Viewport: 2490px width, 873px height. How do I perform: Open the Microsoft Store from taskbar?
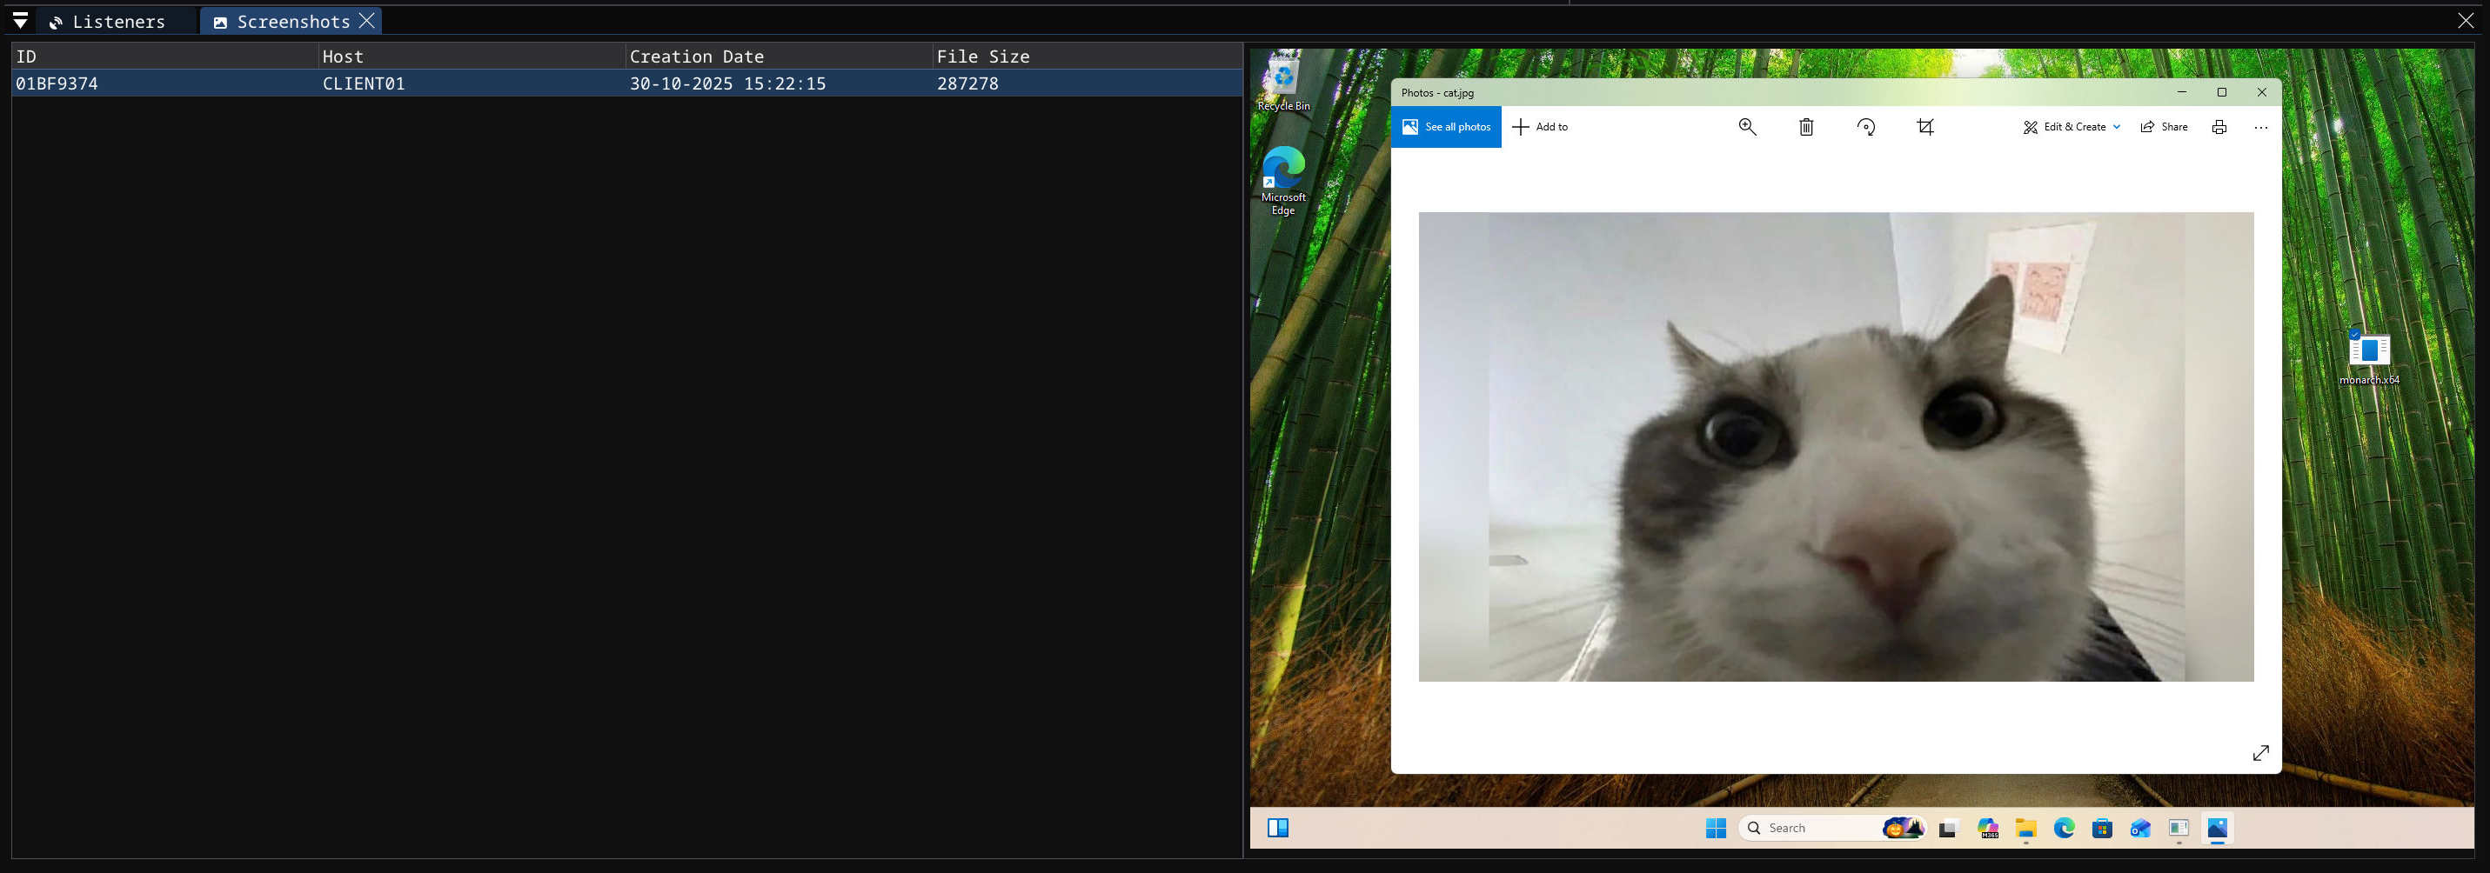2101,829
